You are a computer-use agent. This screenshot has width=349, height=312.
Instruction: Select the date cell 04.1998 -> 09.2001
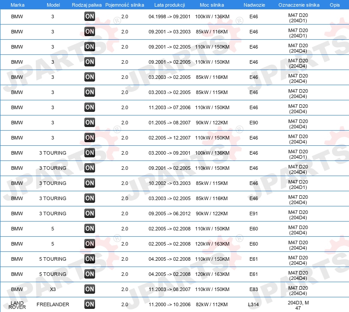170,16
